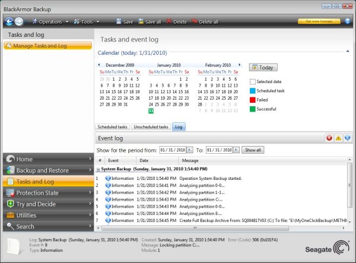This screenshot has height=263, width=356.
Task: Click the green Successful legend swatch
Action: [253, 109]
